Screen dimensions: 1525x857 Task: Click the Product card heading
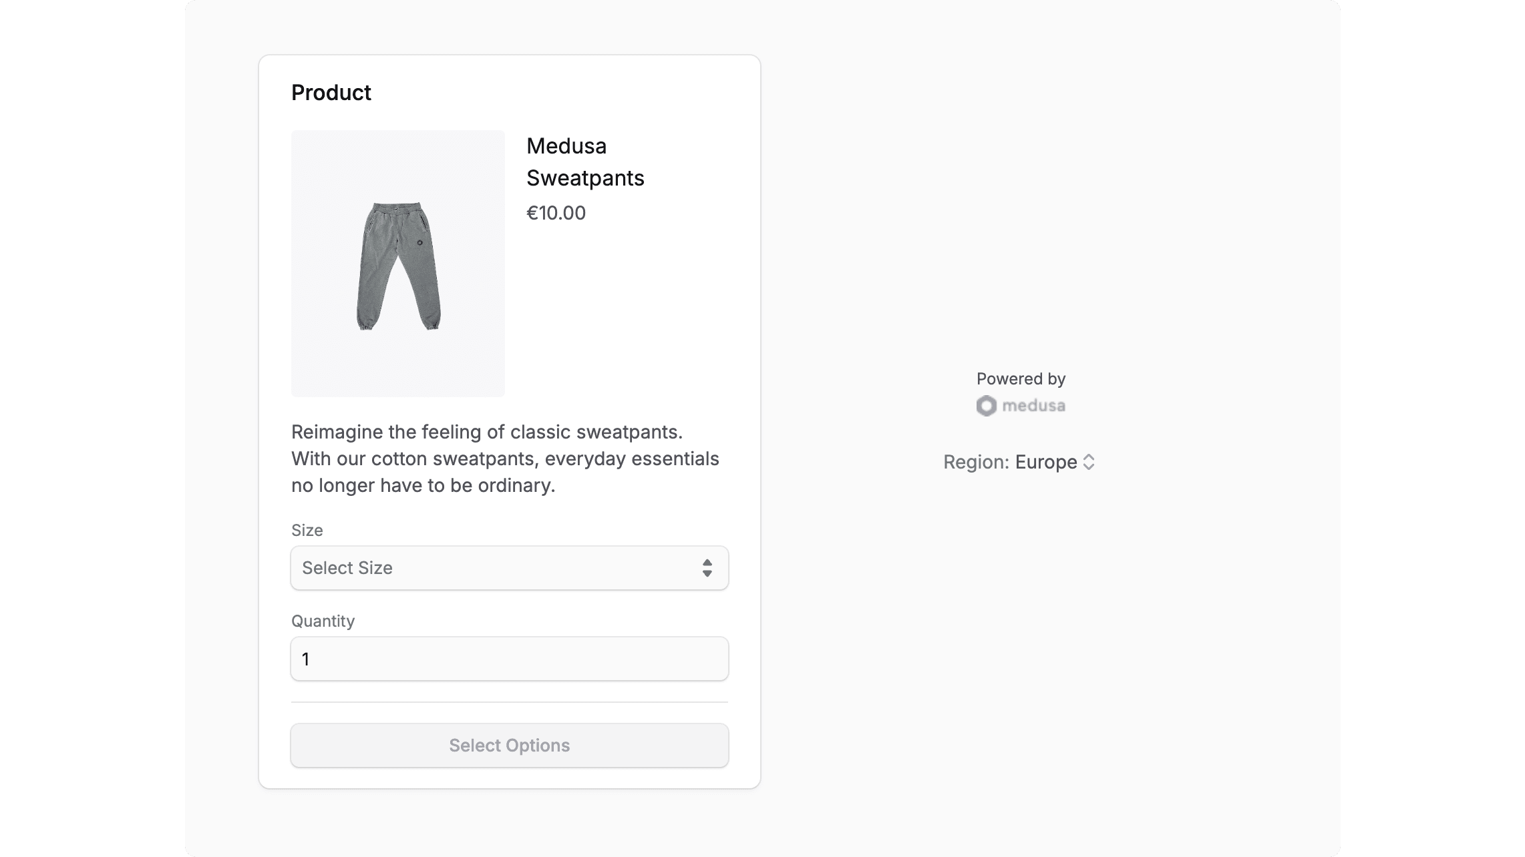click(330, 92)
